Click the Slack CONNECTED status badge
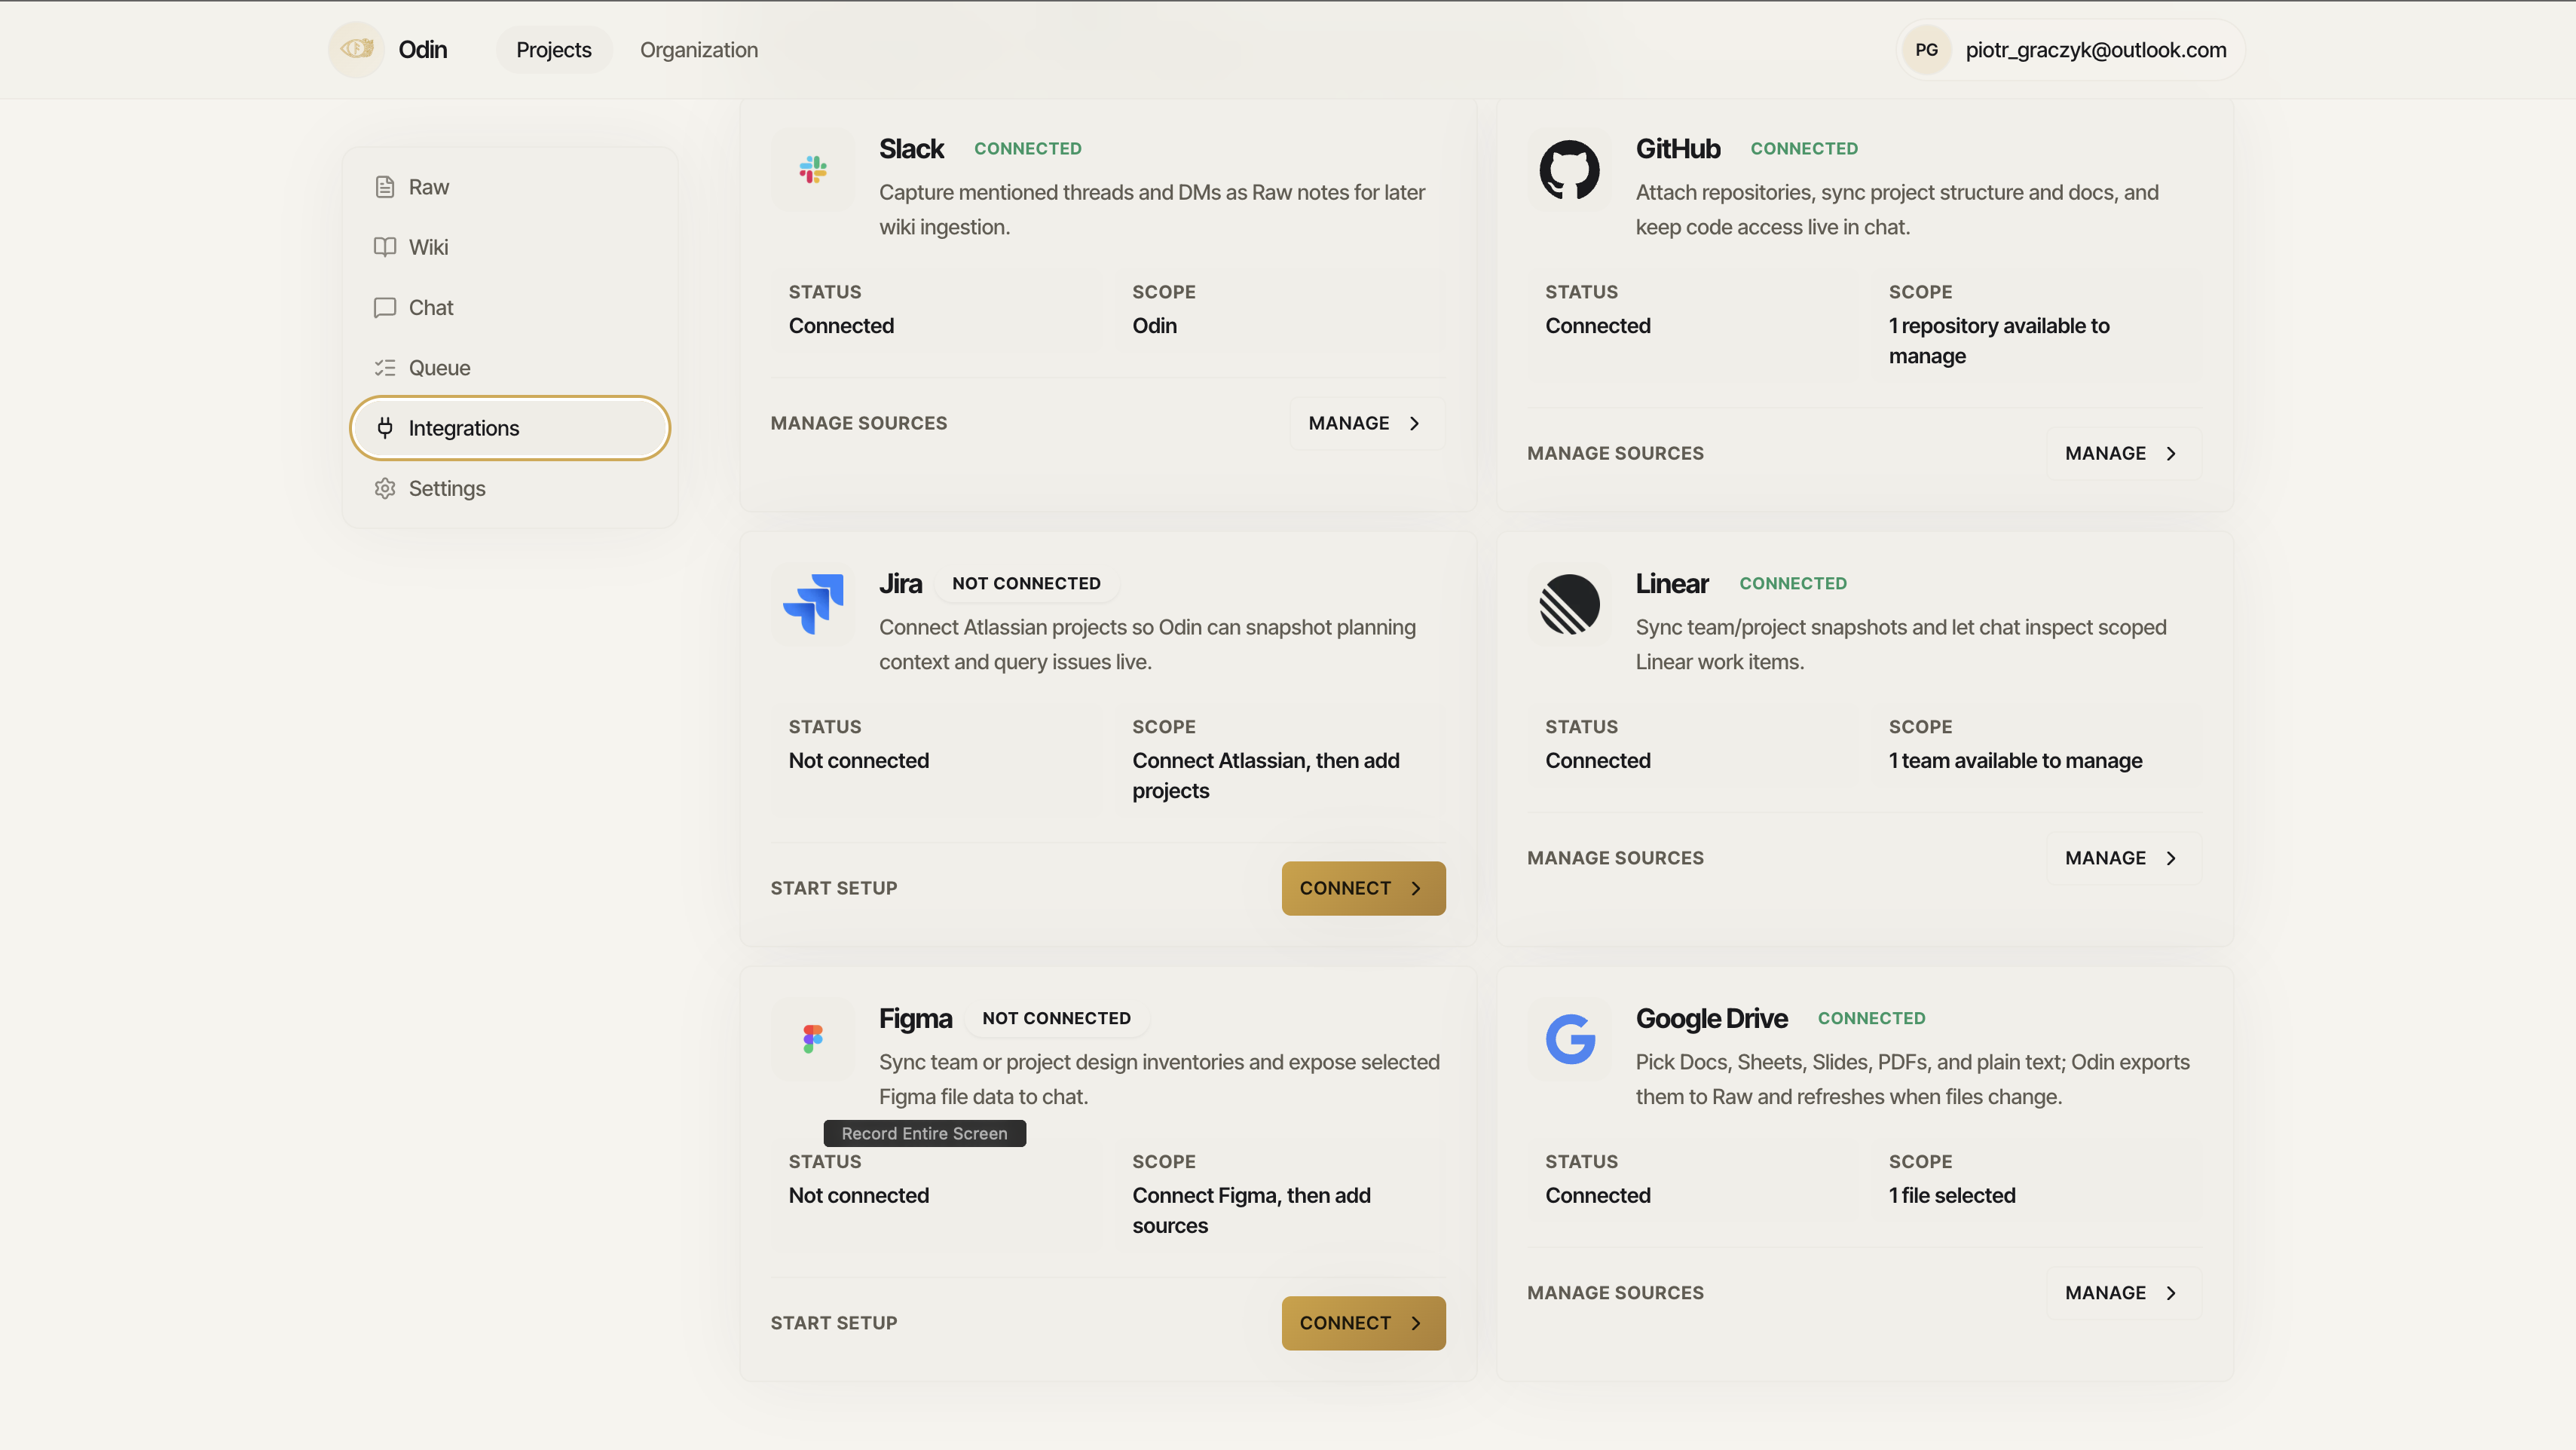This screenshot has height=1450, width=2576. [1028, 148]
